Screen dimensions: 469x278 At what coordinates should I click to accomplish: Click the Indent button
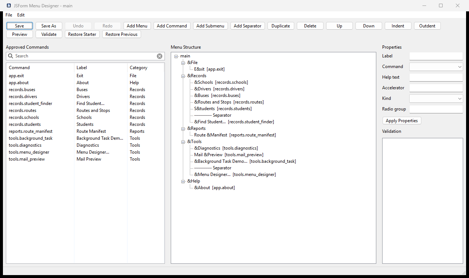(398, 26)
